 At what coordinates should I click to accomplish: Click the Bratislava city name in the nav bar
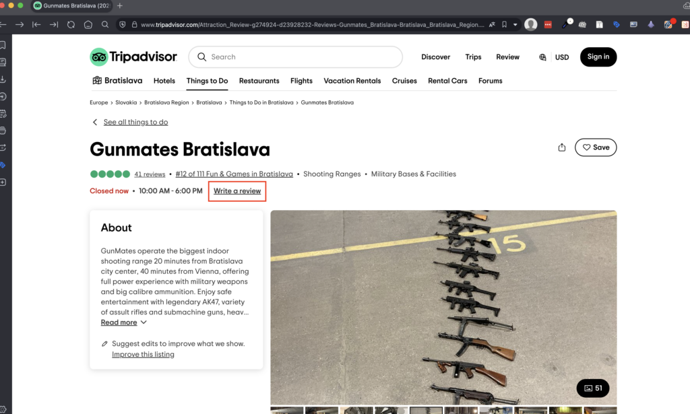click(x=123, y=80)
